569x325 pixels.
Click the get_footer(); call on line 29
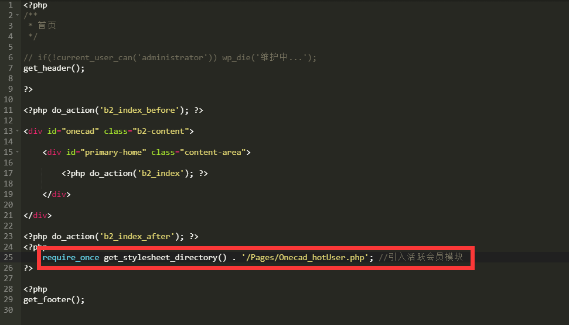pos(54,300)
